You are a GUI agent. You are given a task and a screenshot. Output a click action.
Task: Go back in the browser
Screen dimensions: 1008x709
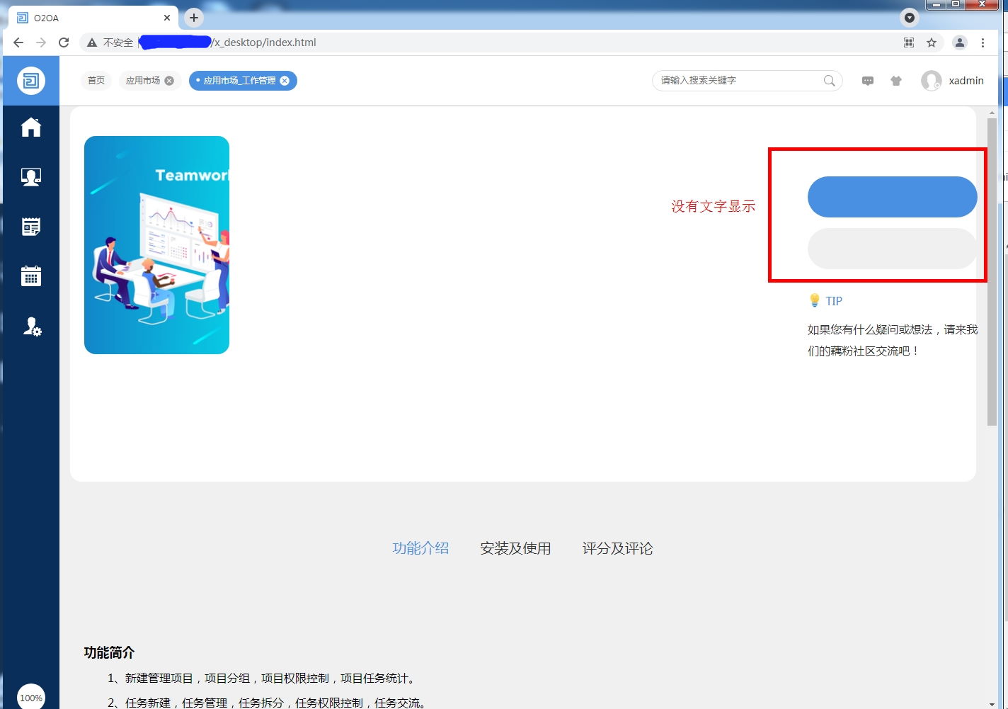point(18,42)
